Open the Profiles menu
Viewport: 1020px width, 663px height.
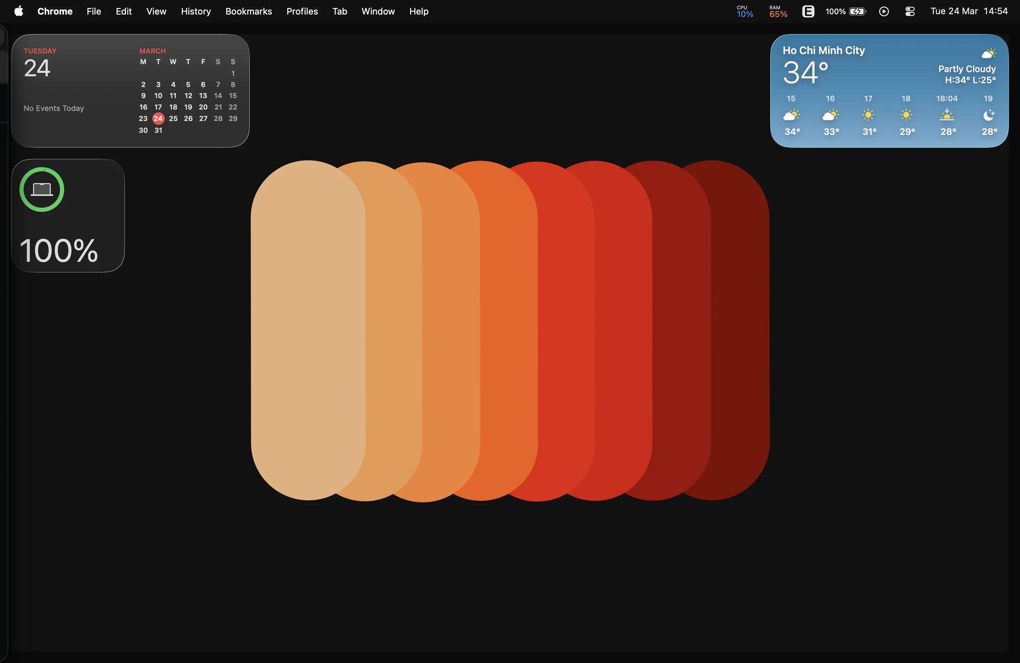coord(302,11)
